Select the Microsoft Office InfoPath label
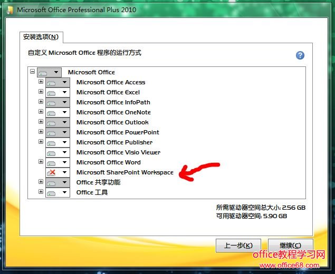335x274 pixels. (113, 102)
